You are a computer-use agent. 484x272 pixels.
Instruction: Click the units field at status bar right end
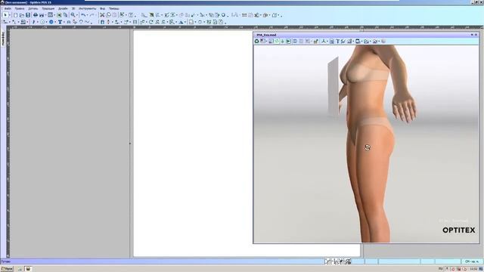coord(472,261)
